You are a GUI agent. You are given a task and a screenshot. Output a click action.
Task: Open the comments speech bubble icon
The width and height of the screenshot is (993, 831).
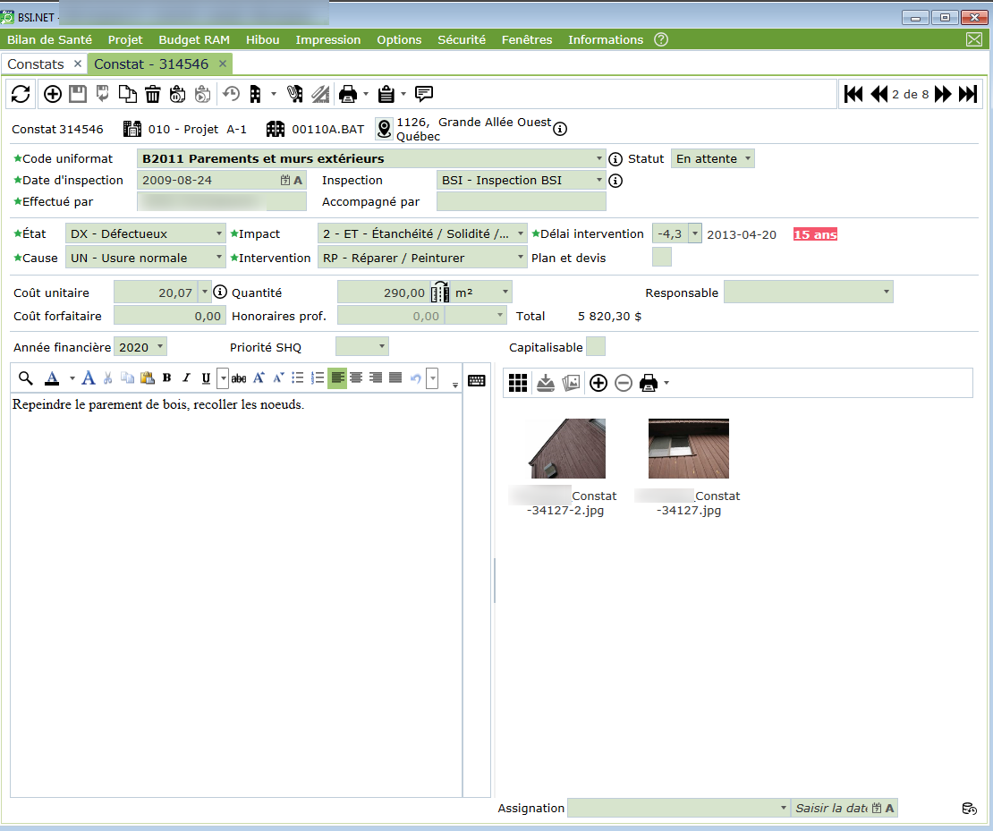tap(424, 94)
